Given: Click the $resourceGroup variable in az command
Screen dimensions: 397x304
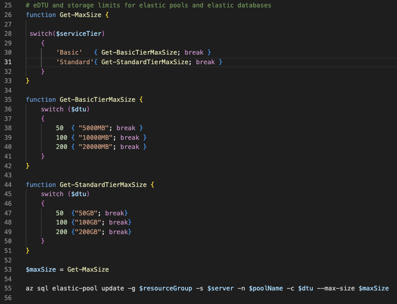Looking at the screenshot, I should (x=166, y=288).
